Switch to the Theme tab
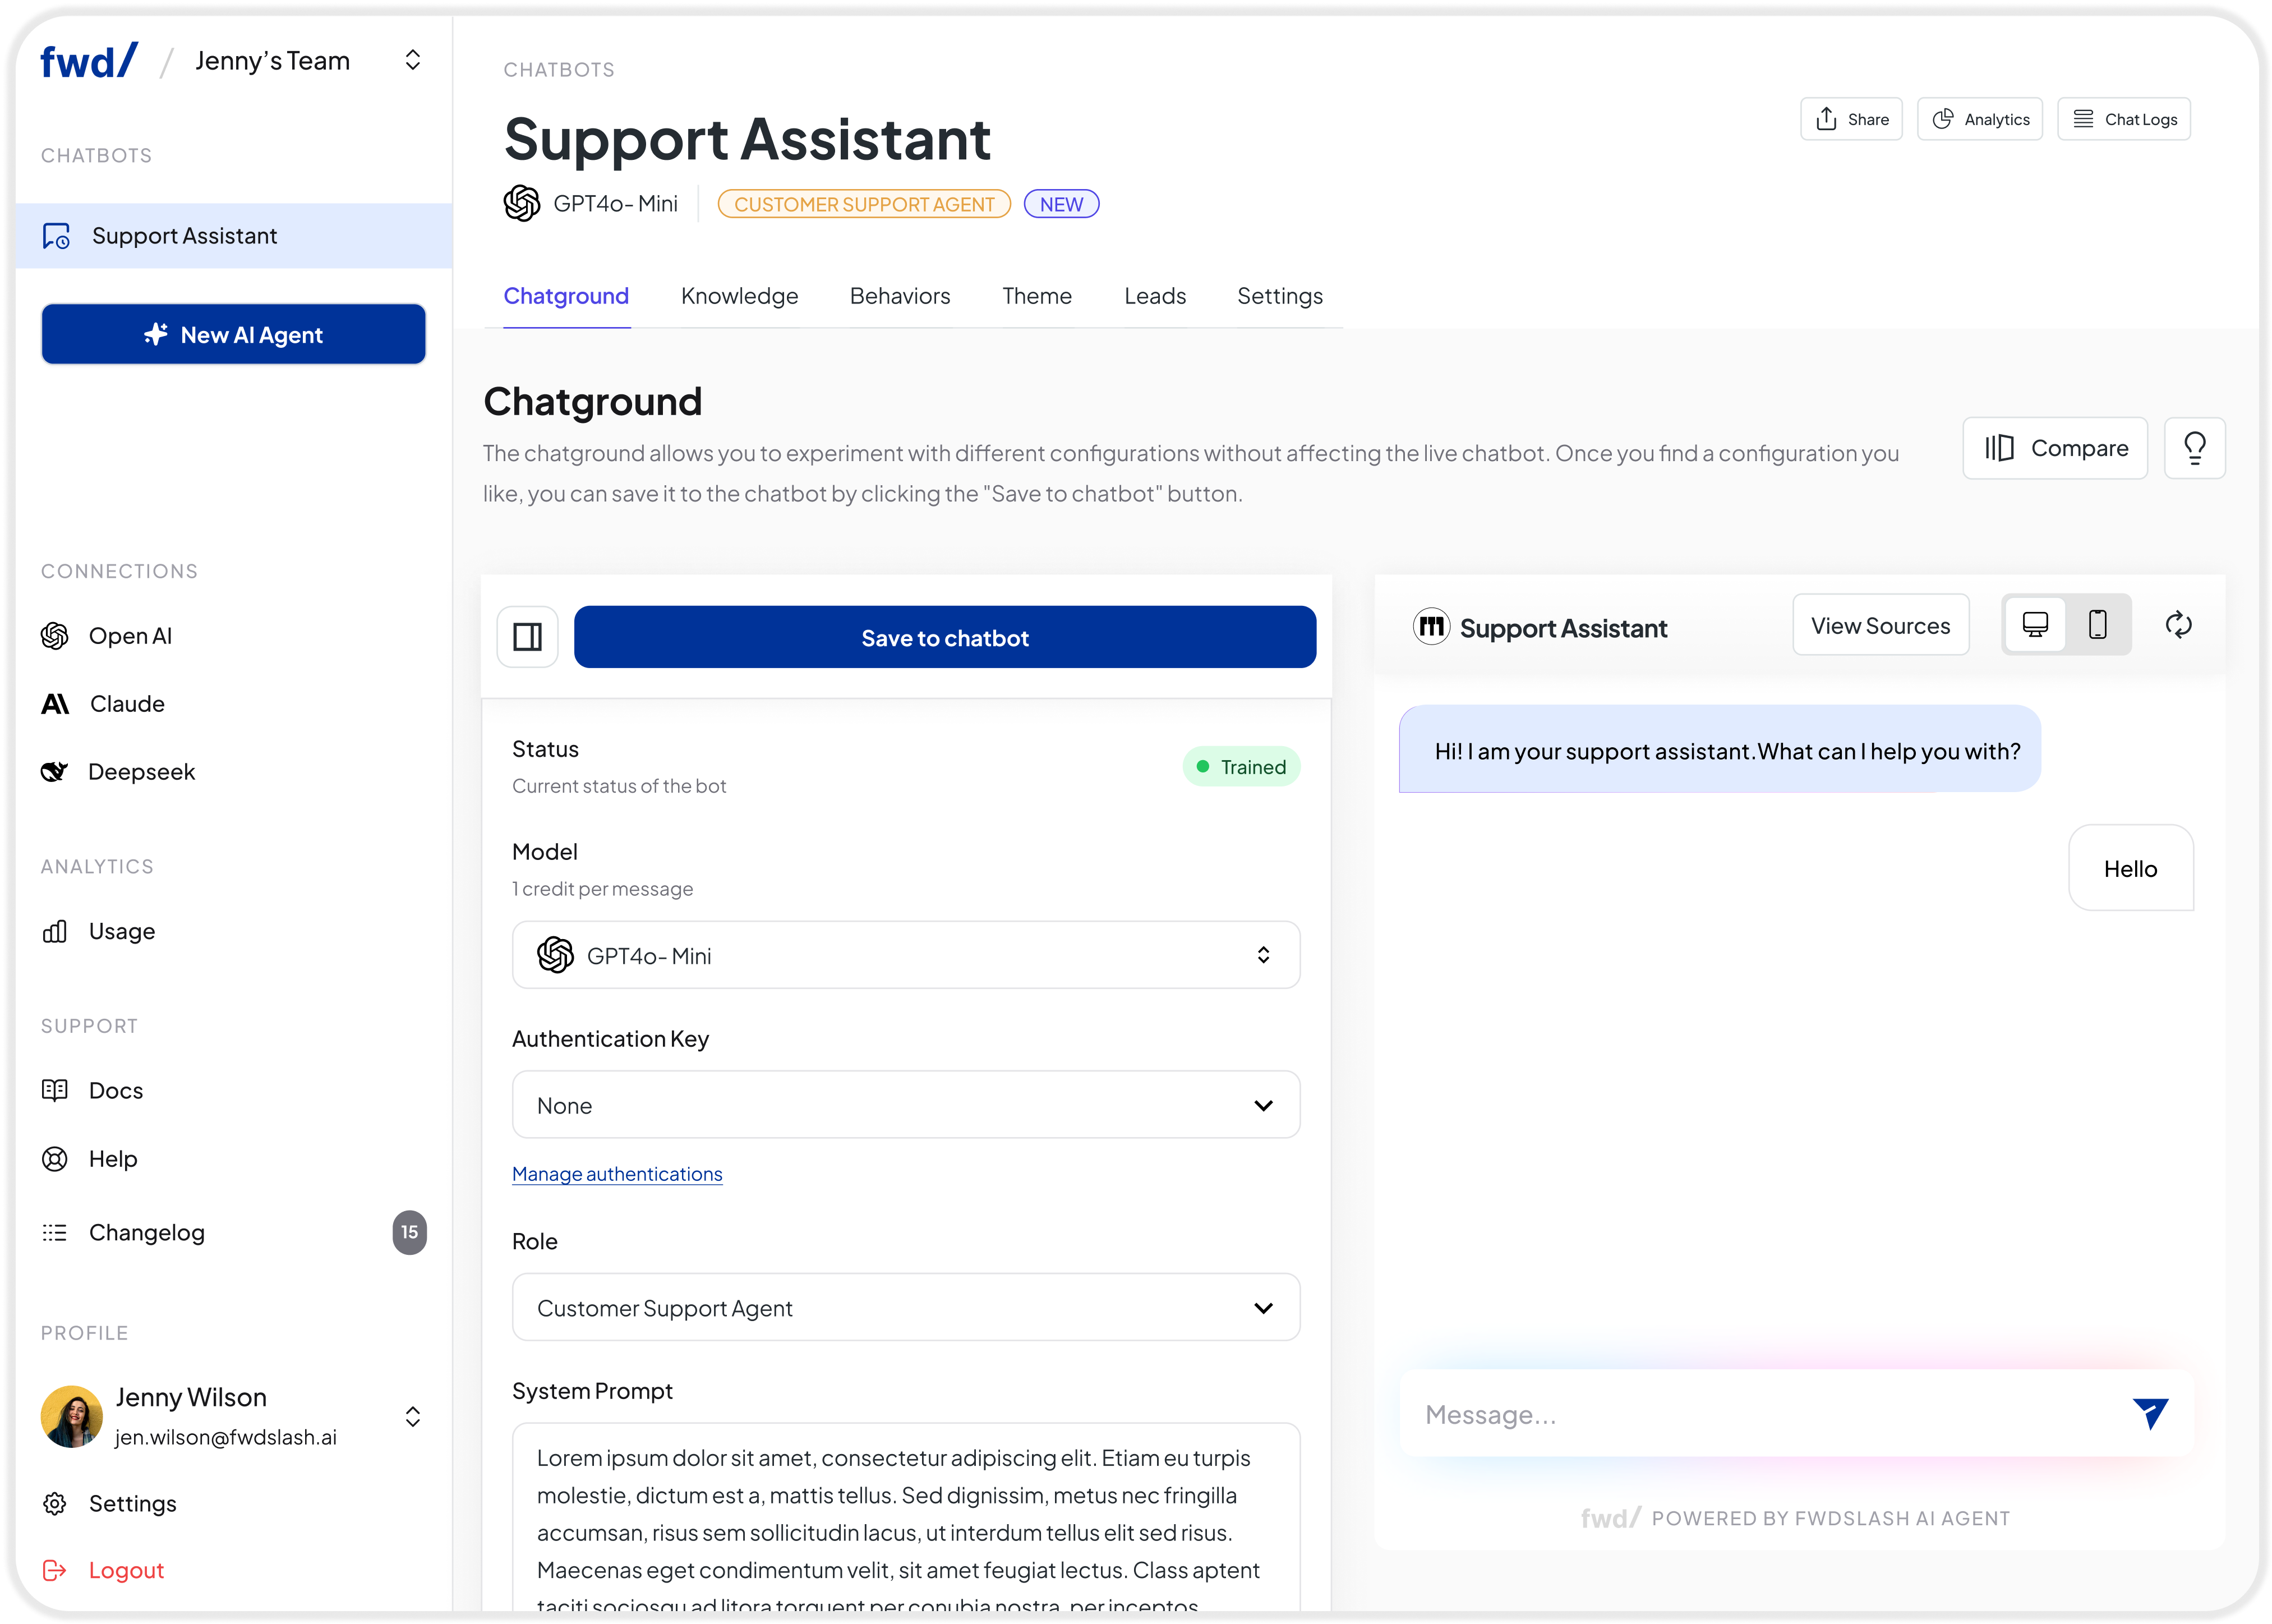 pos(1036,296)
